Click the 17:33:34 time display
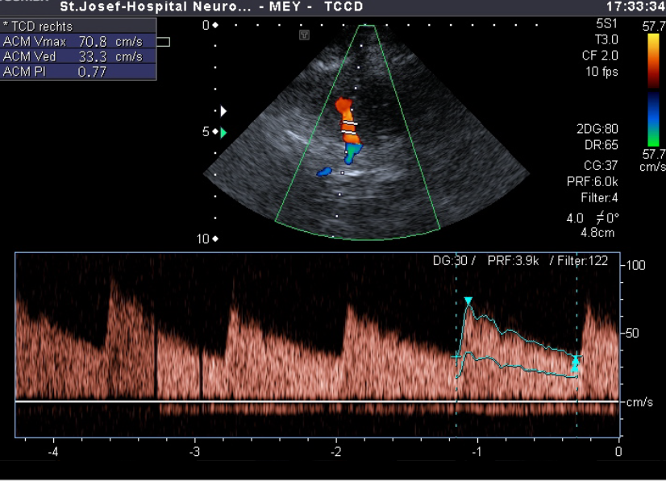Screen dimensions: 666x481 tap(636, 6)
